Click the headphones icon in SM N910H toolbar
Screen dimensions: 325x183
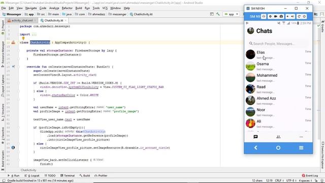click(264, 16)
